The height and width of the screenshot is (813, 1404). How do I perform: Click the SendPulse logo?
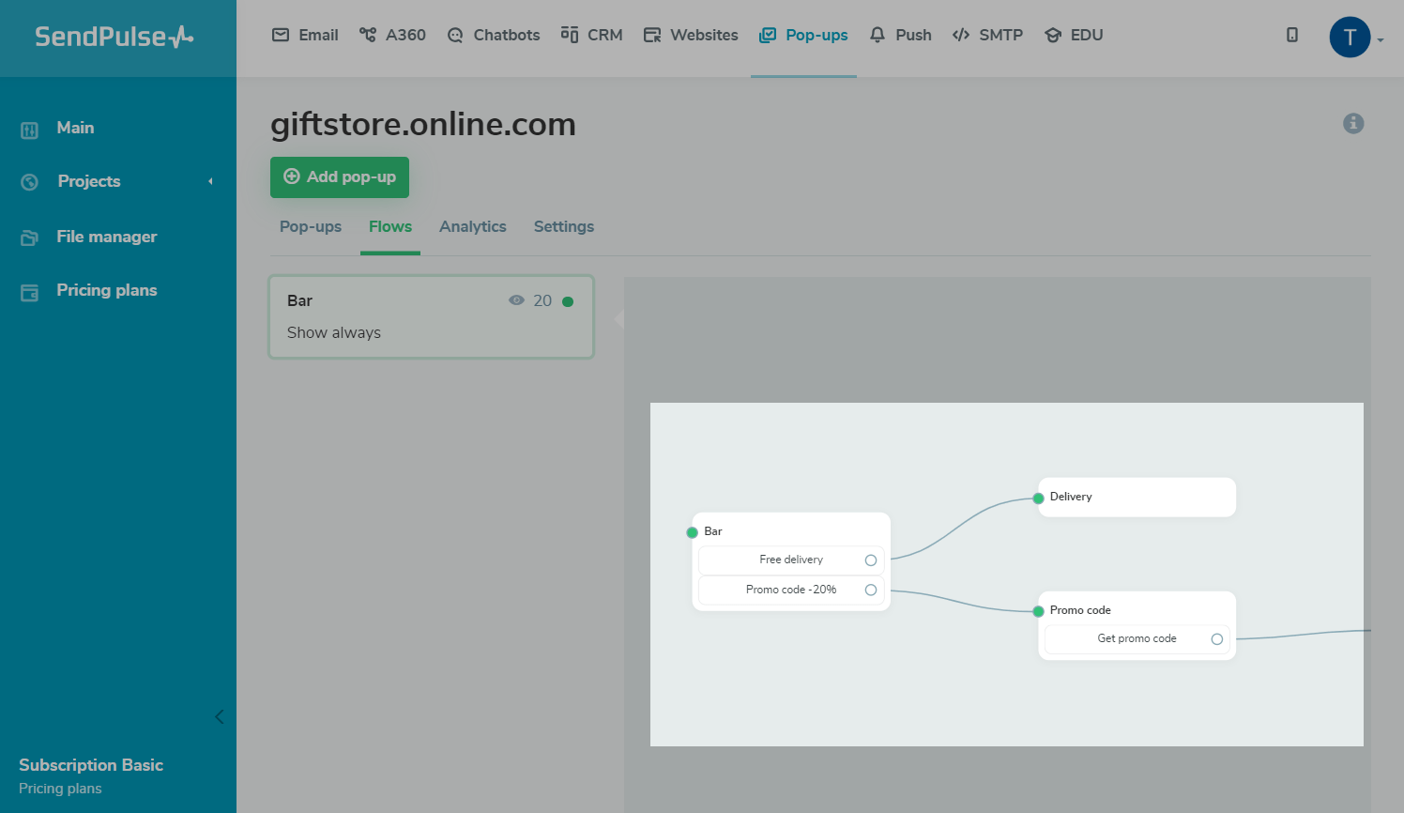pos(114,37)
